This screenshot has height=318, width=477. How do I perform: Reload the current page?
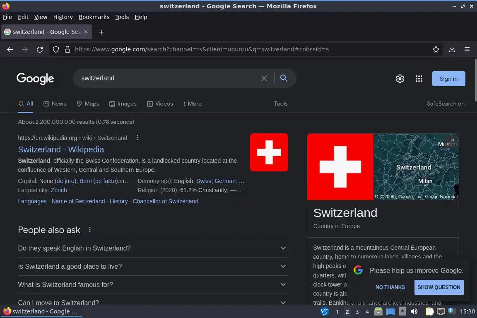point(40,49)
